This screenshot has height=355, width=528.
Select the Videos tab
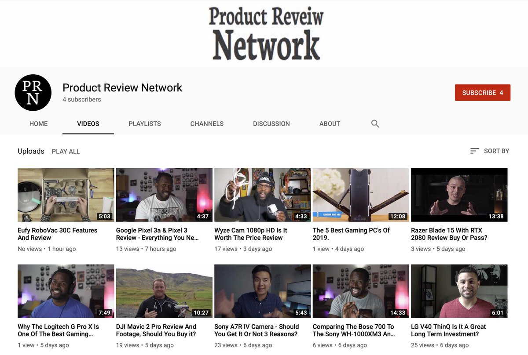[x=88, y=124]
